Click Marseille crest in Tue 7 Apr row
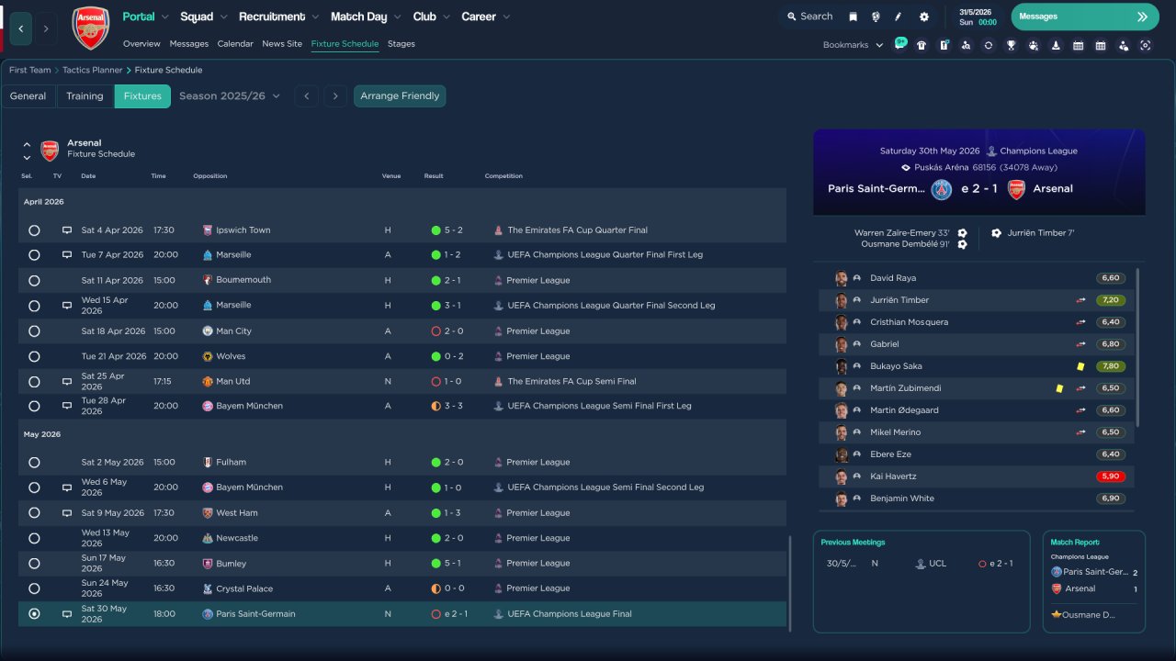This screenshot has height=661, width=1176. (x=208, y=255)
